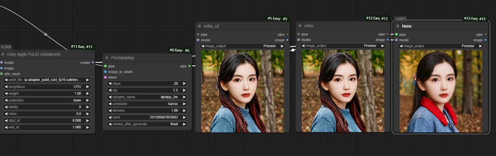This screenshot has height=156, width=496.
Task: Click the #11 badge above the PuLID node
Action: click(82, 47)
